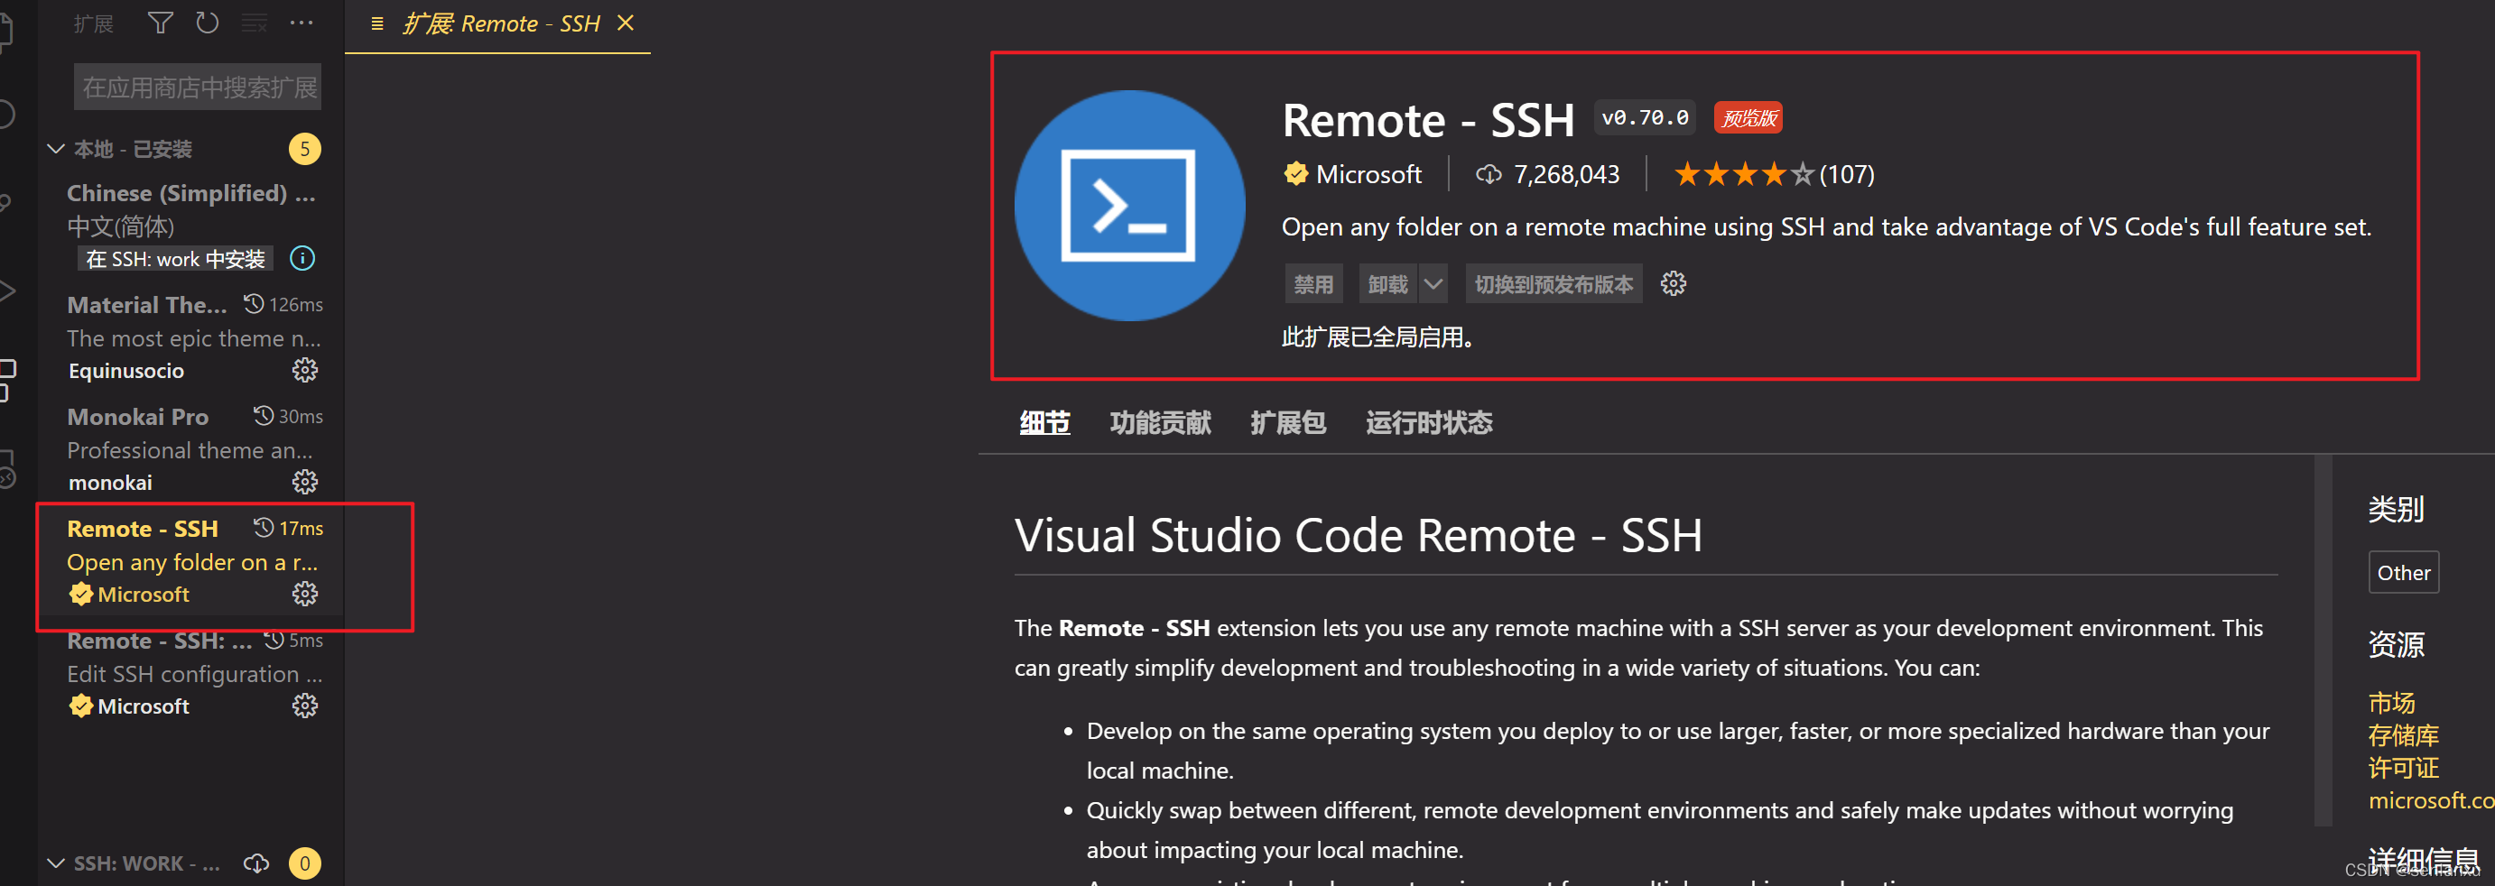This screenshot has width=2495, height=886.
Task: Open dropdown arrow next to 卸载
Action: coord(1433,283)
